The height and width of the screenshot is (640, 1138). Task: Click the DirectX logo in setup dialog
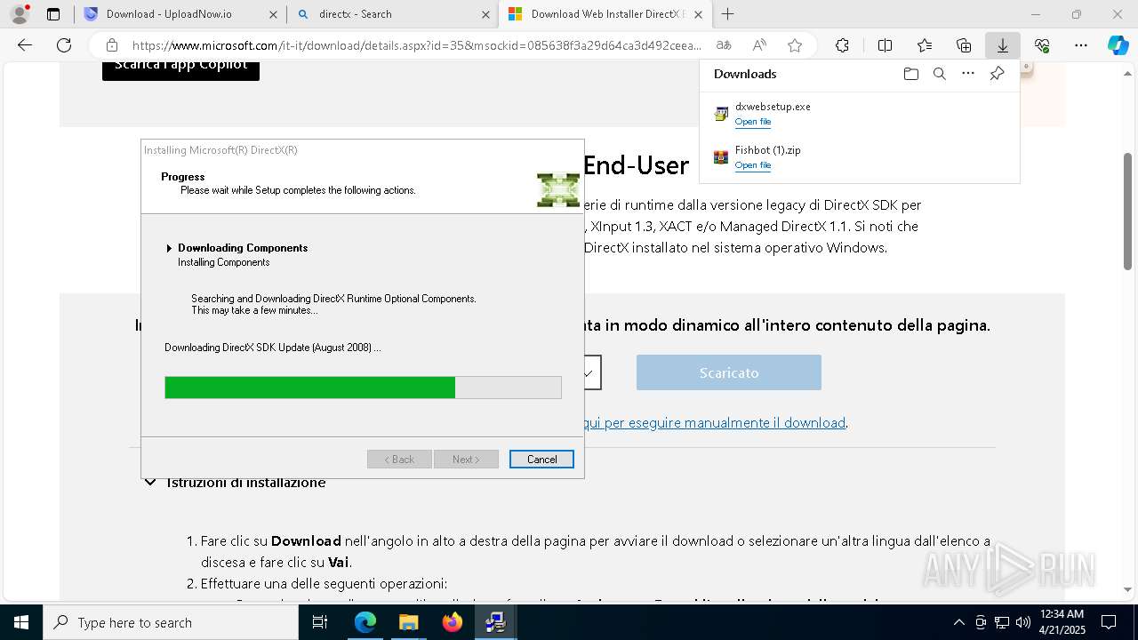(x=558, y=189)
